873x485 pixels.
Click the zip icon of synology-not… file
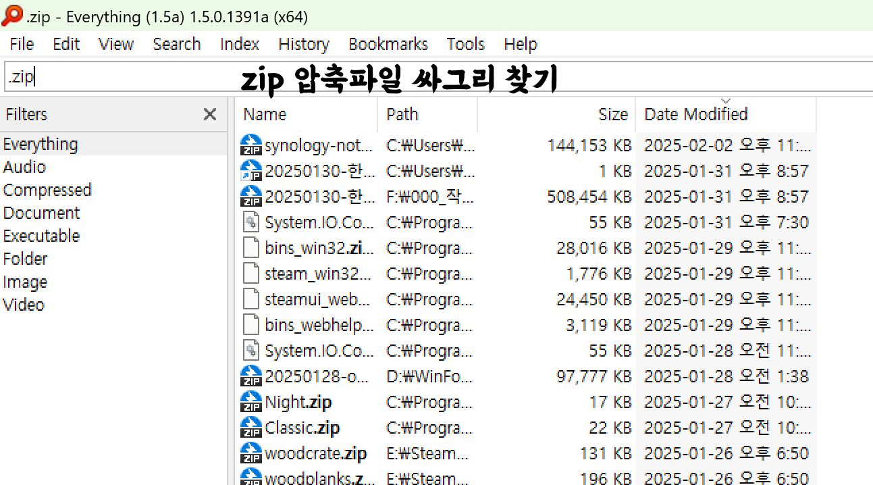[x=251, y=145]
